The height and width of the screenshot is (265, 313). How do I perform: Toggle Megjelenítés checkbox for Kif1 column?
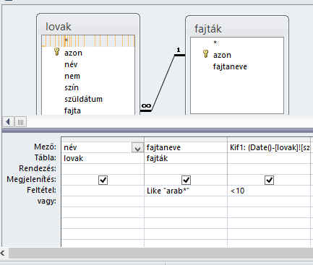[269, 180]
